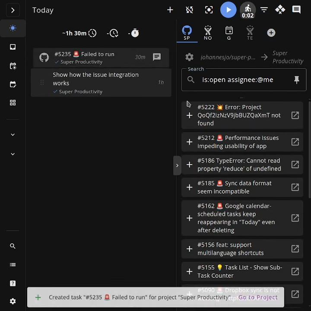Open task #5235 Failed to run
Image resolution: width=311 pixels, height=311 pixels.
[x=101, y=57]
